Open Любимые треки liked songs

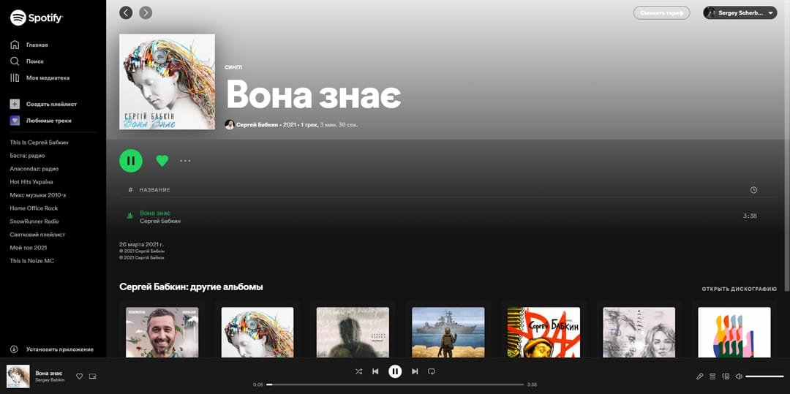click(49, 121)
